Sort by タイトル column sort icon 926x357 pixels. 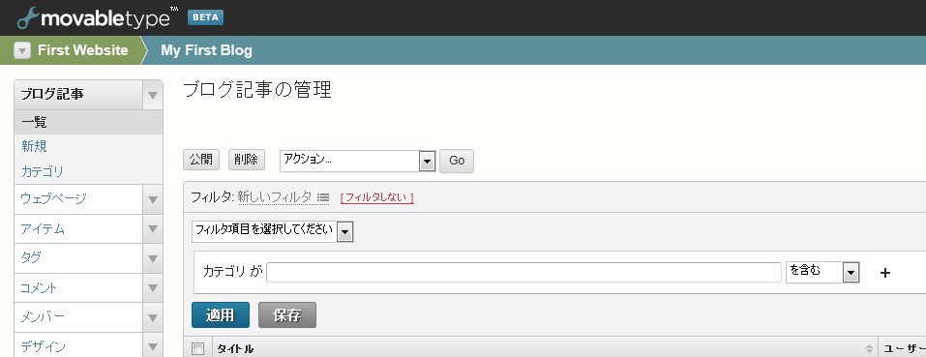point(869,348)
